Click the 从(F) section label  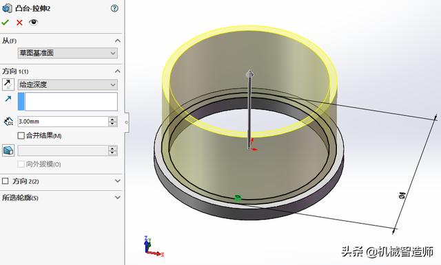click(x=9, y=41)
